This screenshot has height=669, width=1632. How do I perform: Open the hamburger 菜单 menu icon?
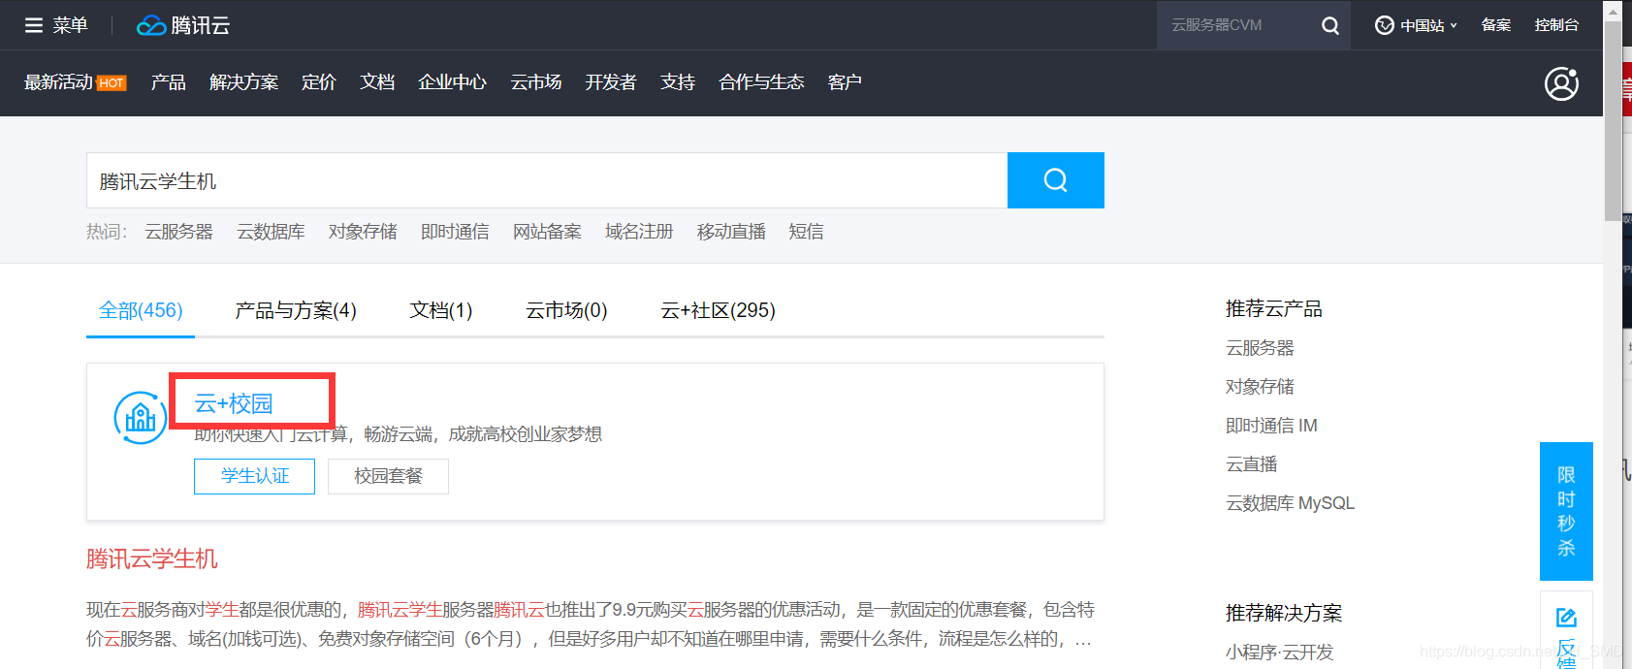(x=34, y=25)
